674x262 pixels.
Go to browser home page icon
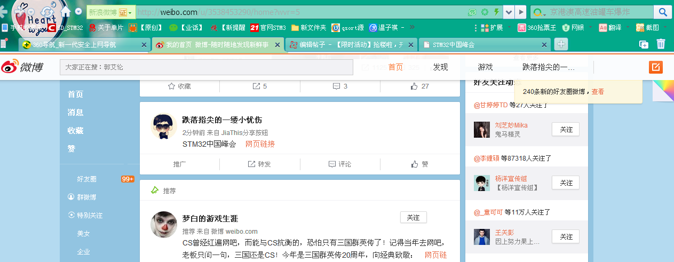point(66,11)
